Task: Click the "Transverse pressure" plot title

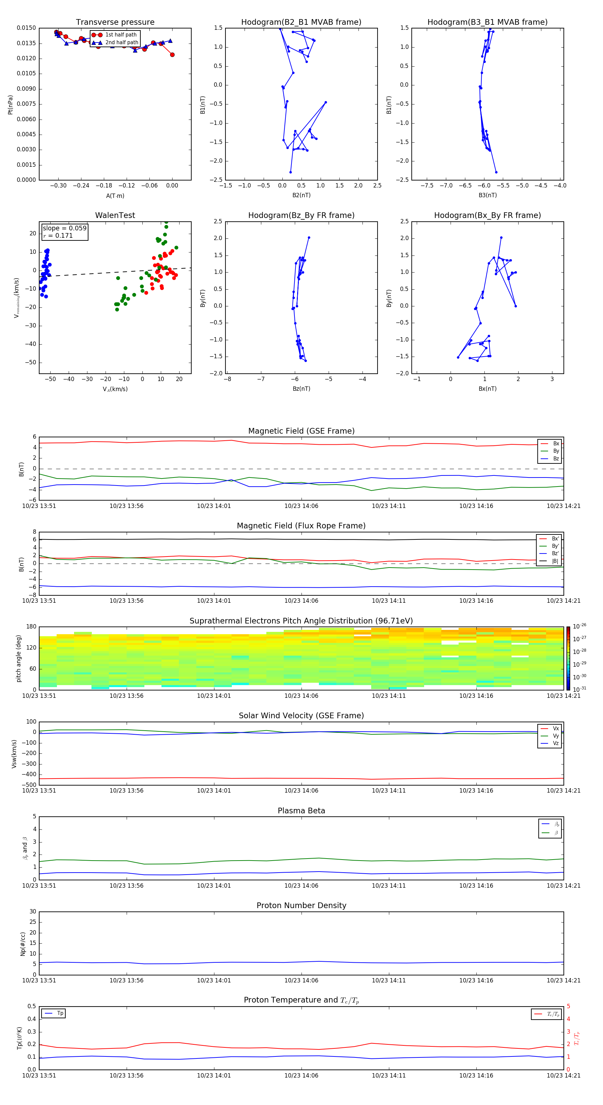Action: coord(115,22)
